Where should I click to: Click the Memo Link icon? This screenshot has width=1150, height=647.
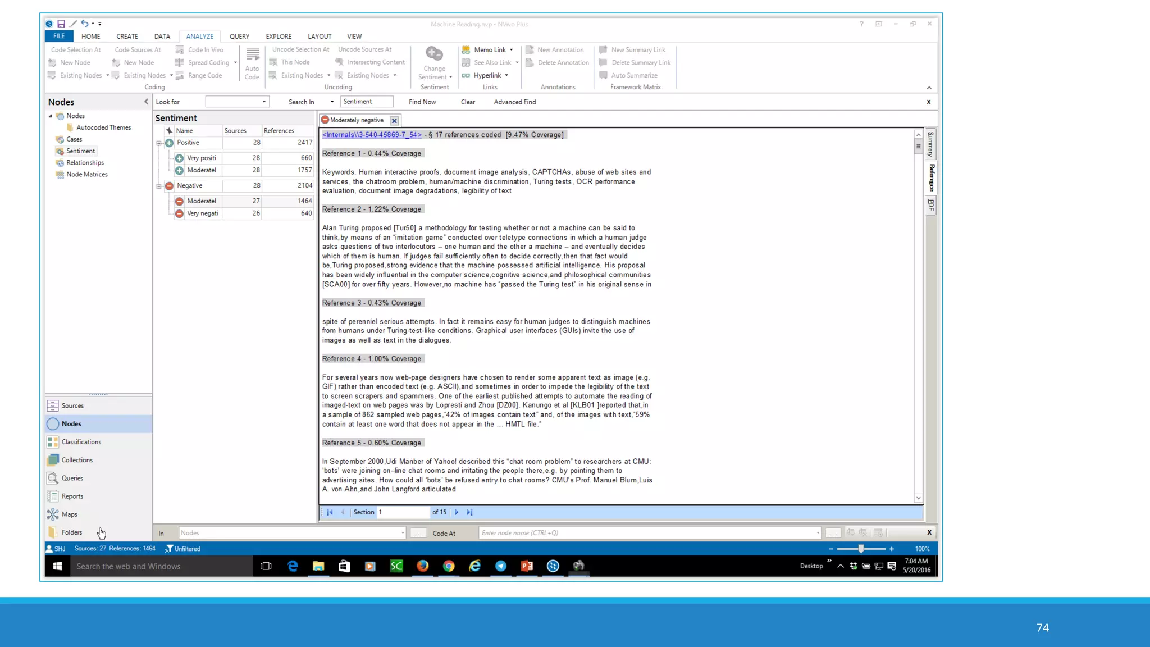pyautogui.click(x=466, y=49)
